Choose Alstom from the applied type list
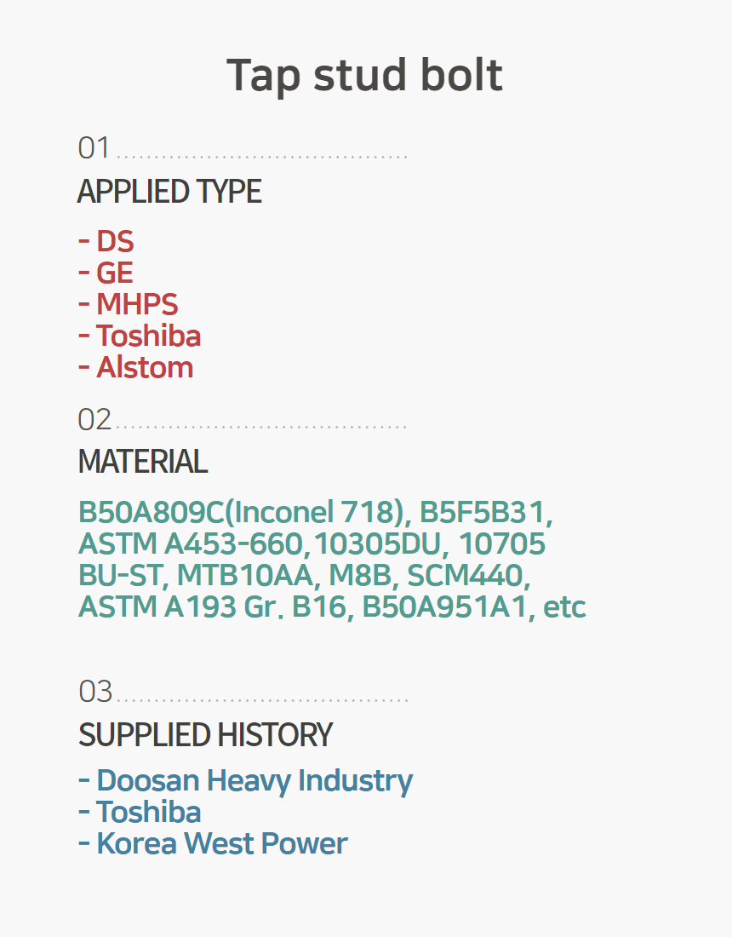This screenshot has height=937, width=732. [x=144, y=367]
